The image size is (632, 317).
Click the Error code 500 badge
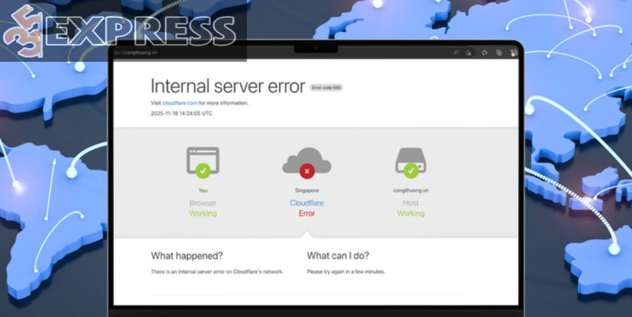click(326, 88)
